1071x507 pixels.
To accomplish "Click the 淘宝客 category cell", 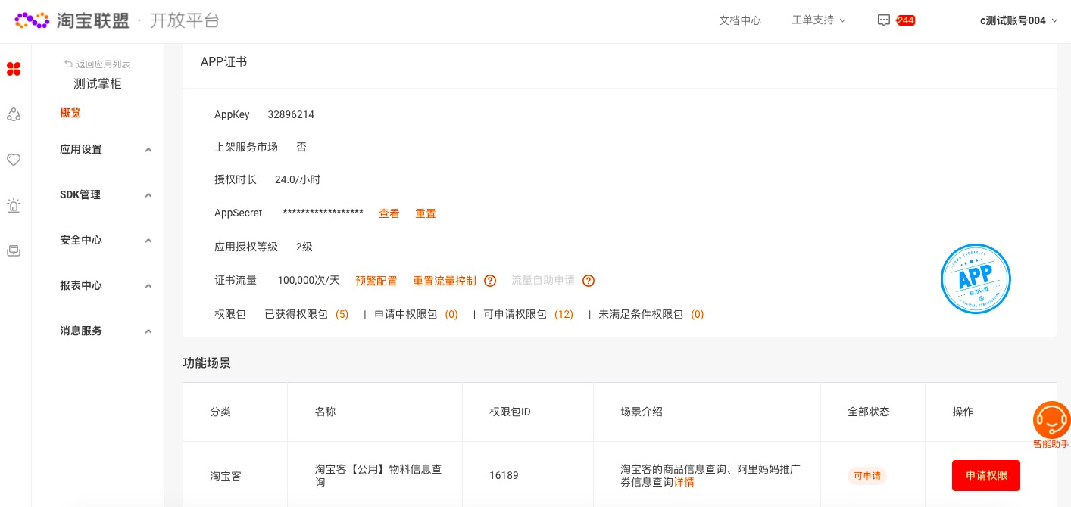I will coord(226,476).
